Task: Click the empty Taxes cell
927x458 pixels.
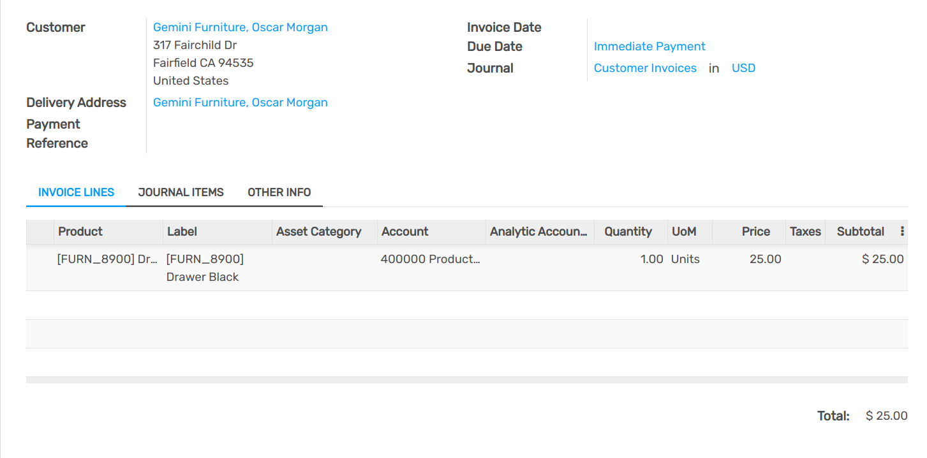Action: coord(805,259)
